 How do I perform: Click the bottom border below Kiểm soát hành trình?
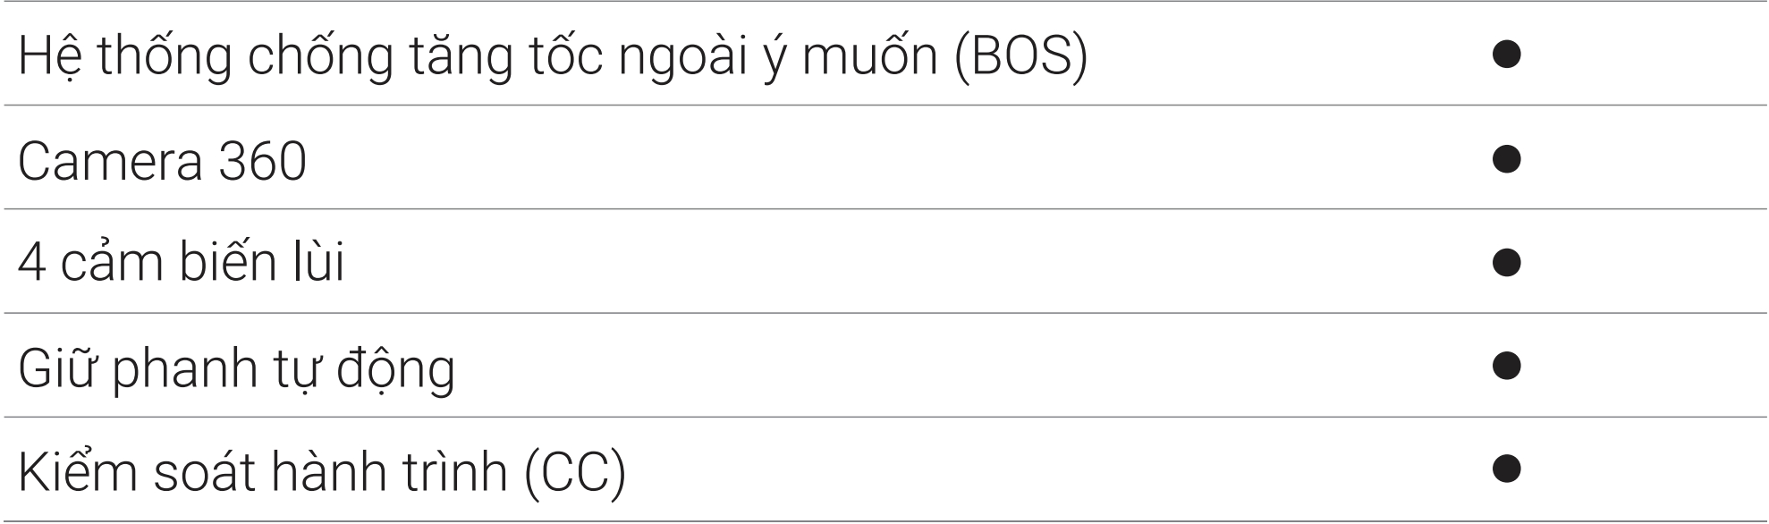tap(884, 520)
